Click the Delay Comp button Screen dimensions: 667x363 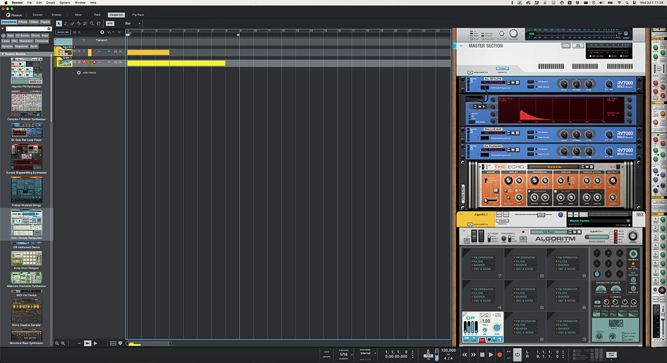[x=611, y=354]
